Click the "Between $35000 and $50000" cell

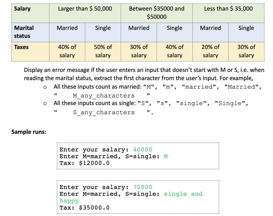pos(157,13)
